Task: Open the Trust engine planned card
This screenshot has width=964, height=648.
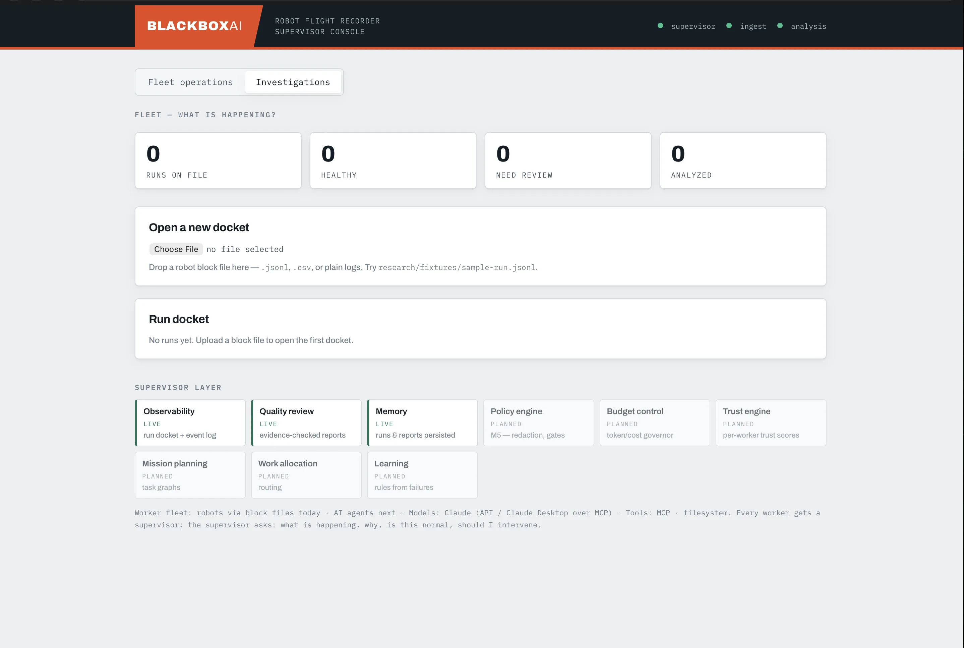Action: [771, 423]
